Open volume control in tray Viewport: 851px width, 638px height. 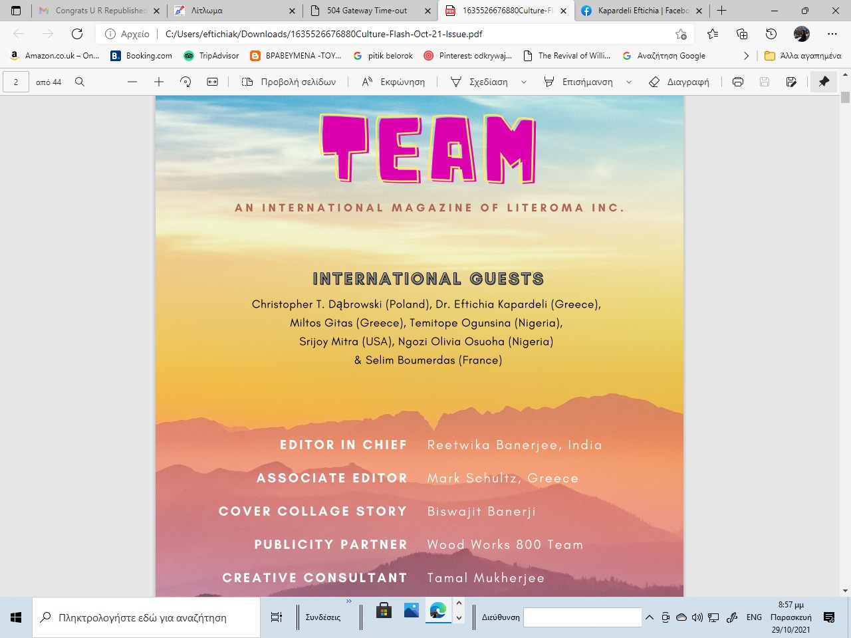(697, 617)
